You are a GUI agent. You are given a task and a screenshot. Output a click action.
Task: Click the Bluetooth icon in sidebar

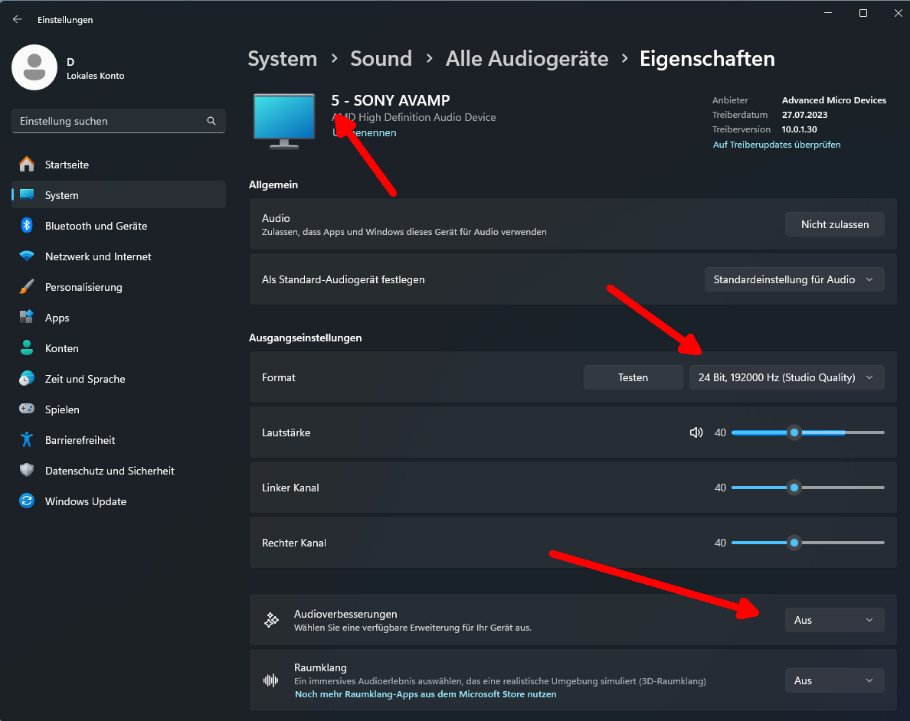pyautogui.click(x=27, y=226)
